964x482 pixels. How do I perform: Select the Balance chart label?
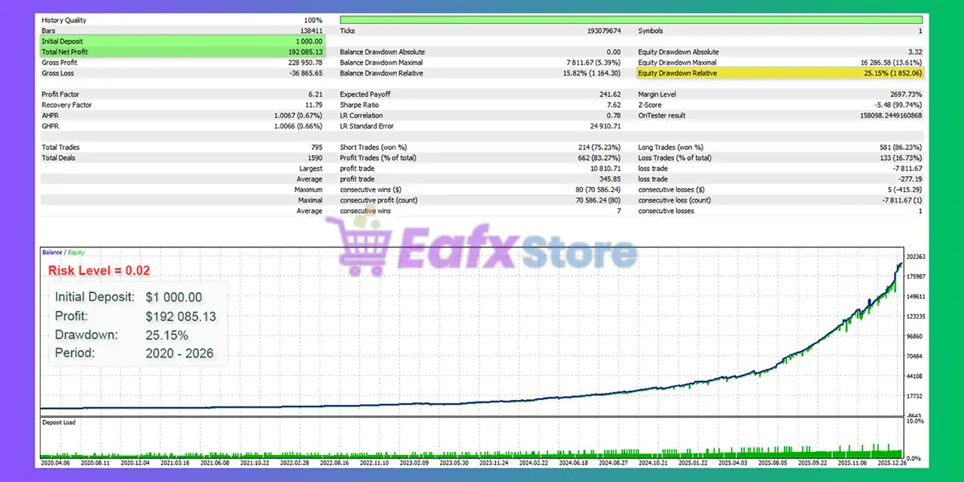coord(51,252)
